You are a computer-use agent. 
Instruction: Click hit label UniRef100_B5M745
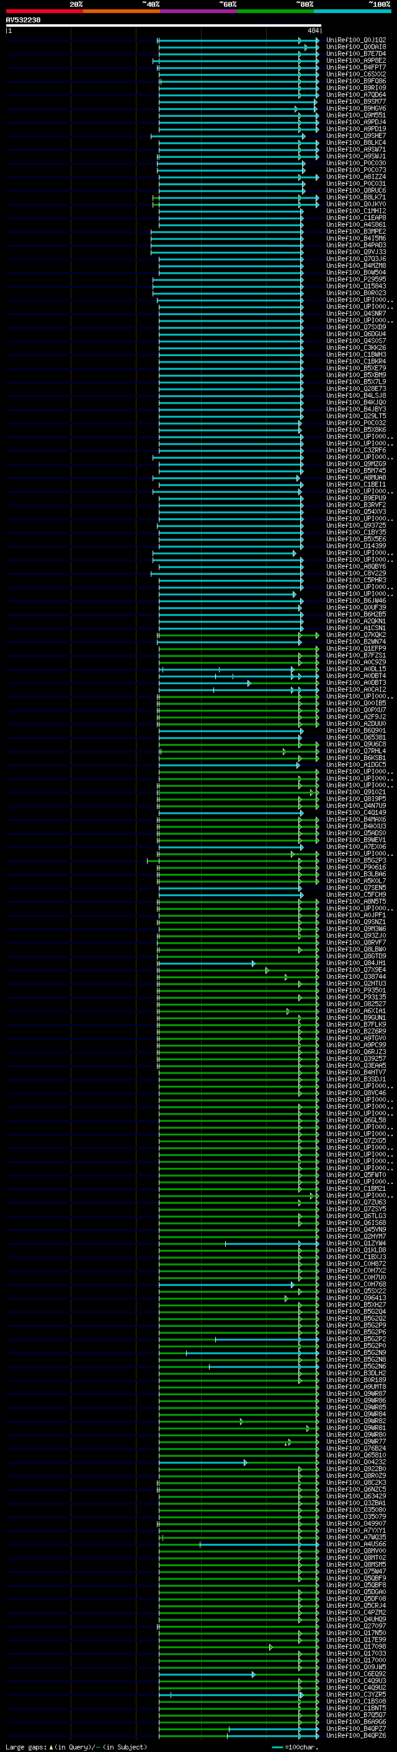[356, 470]
